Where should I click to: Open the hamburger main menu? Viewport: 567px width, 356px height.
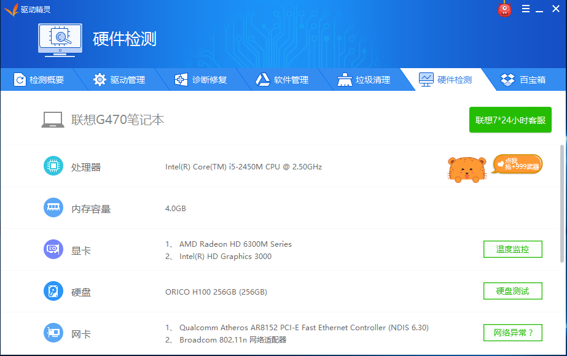526,9
